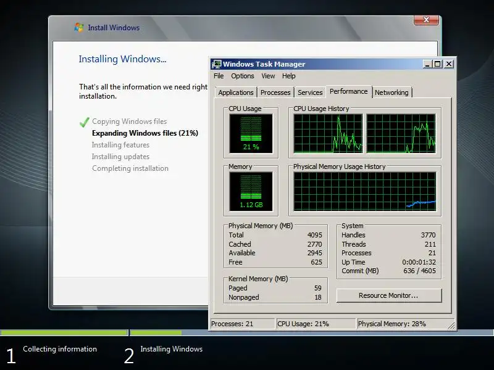This screenshot has width=494, height=370.
Task: Click the green checkmark beside Copying Windows files
Action: (85, 121)
